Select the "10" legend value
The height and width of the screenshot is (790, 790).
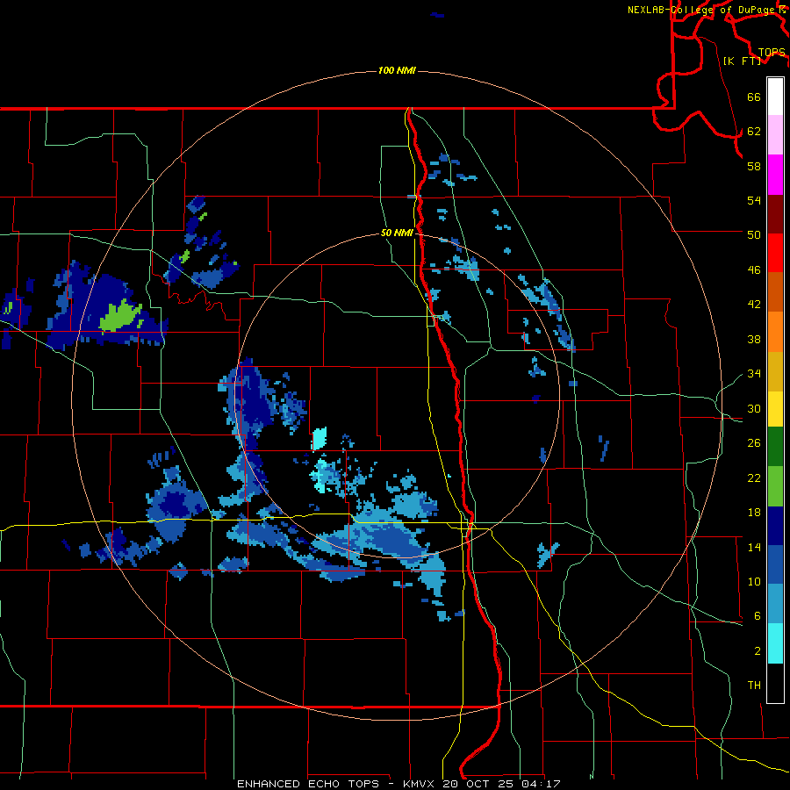(x=754, y=582)
